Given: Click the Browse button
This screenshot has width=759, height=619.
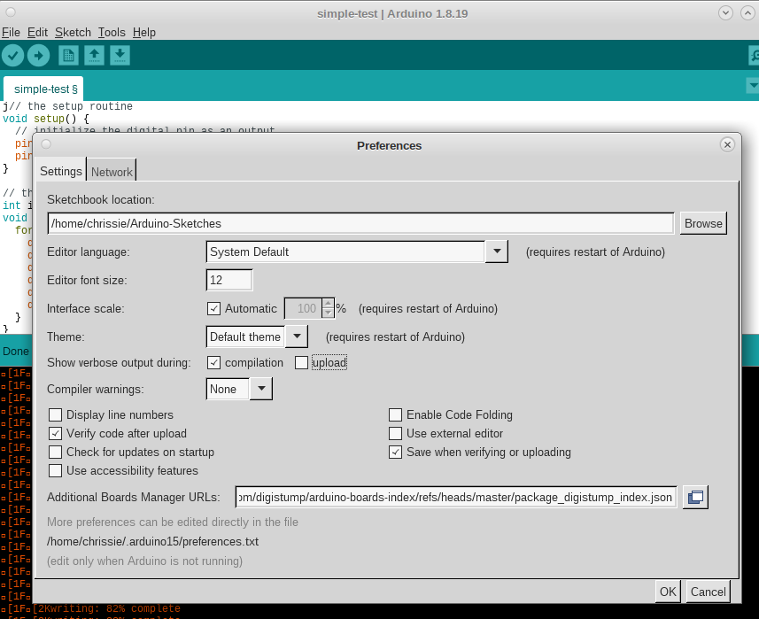Looking at the screenshot, I should [703, 223].
